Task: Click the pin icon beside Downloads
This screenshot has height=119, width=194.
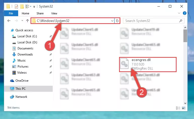Action: tap(51, 54)
